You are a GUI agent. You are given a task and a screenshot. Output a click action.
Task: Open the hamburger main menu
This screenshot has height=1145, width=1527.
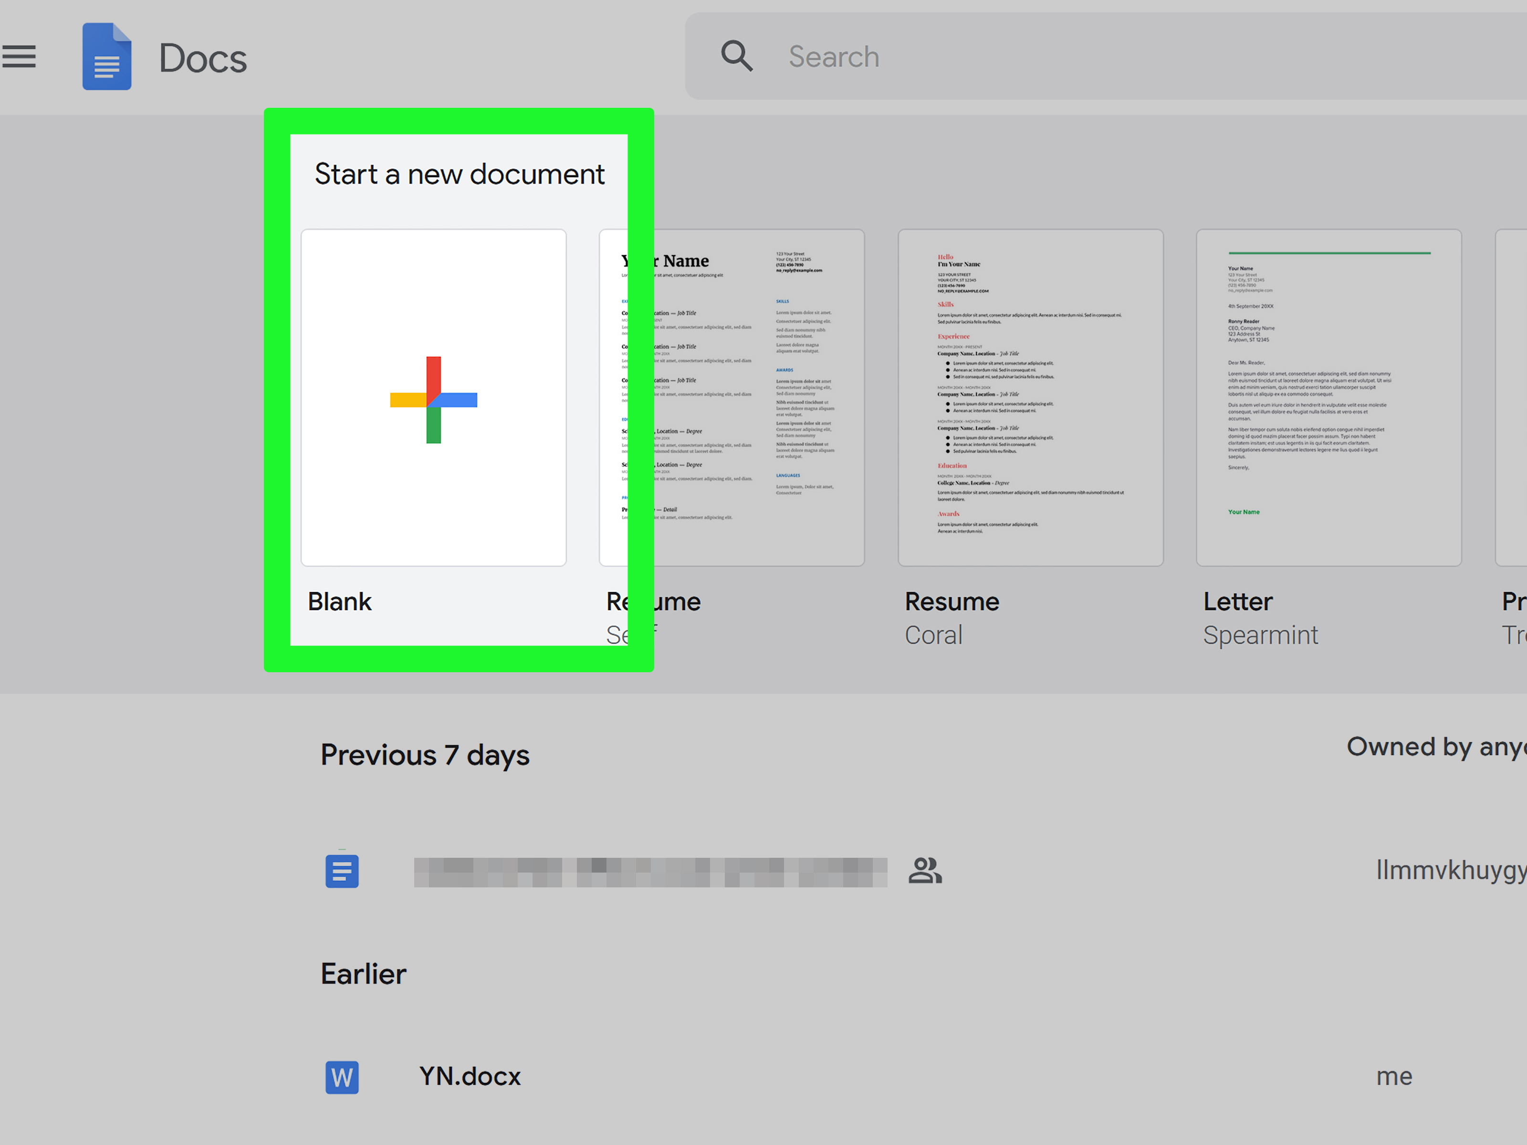coord(19,57)
